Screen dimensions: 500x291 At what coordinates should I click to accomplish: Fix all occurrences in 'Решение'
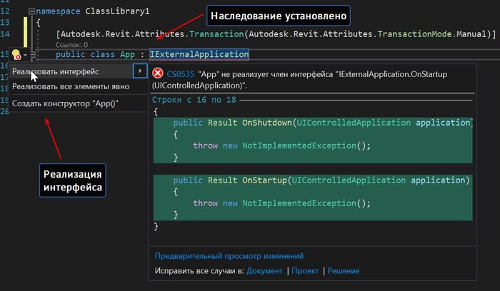(344, 271)
